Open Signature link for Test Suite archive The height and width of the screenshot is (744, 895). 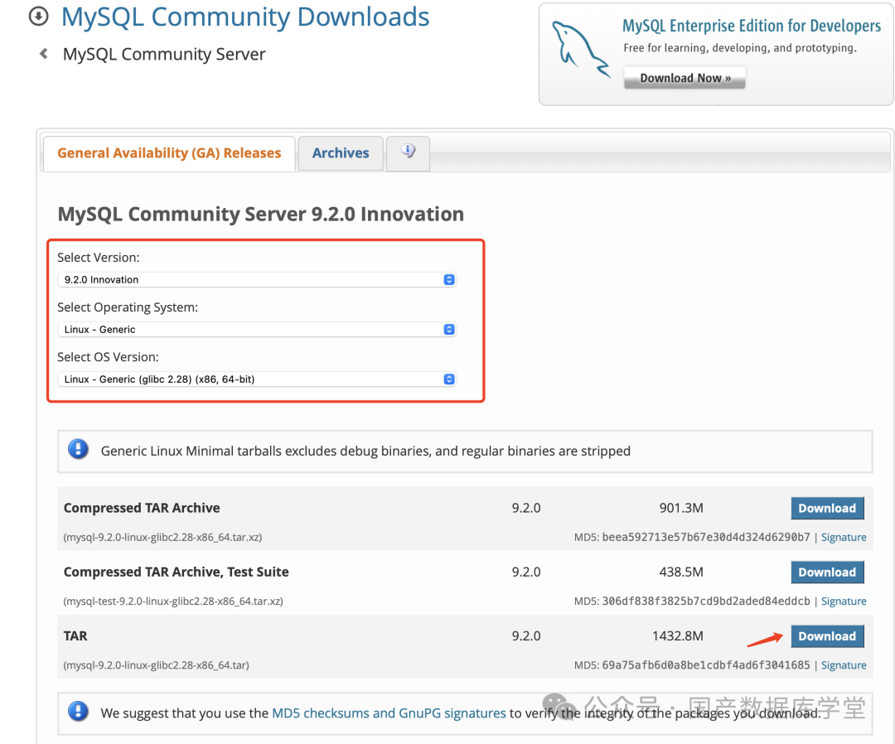tap(844, 601)
